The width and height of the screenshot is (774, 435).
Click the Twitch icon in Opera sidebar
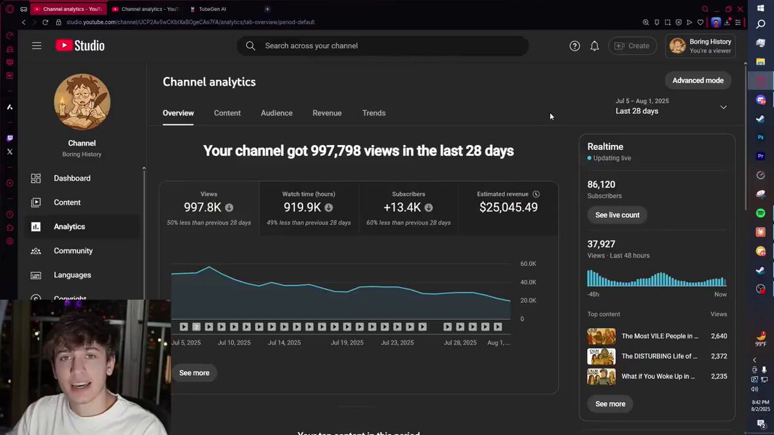[10, 138]
